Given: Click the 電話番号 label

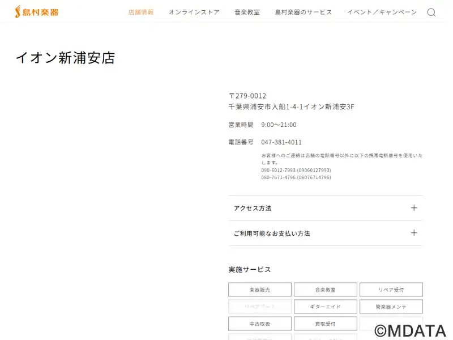Looking at the screenshot, I should point(241,142).
